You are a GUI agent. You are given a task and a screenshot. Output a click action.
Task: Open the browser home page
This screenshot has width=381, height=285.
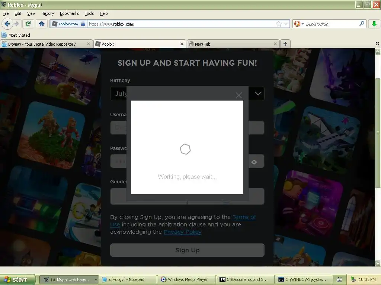click(42, 24)
